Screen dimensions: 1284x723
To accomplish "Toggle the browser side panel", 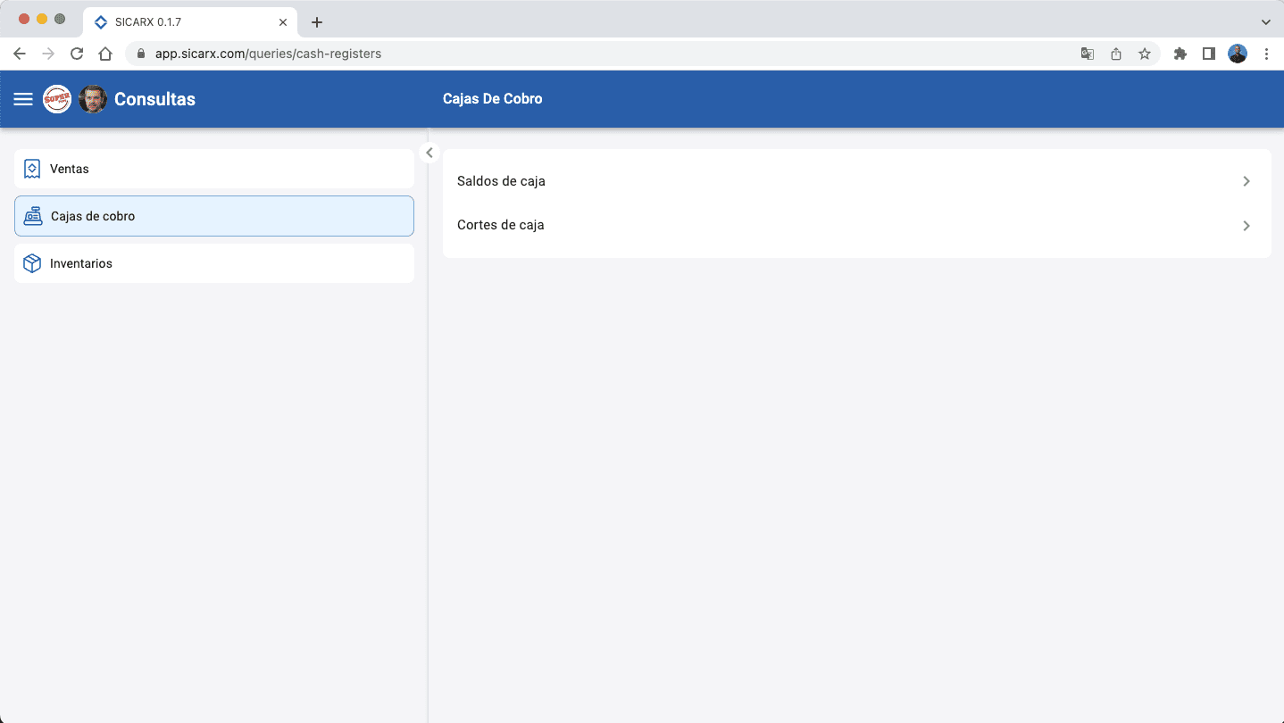I will pos(1208,54).
